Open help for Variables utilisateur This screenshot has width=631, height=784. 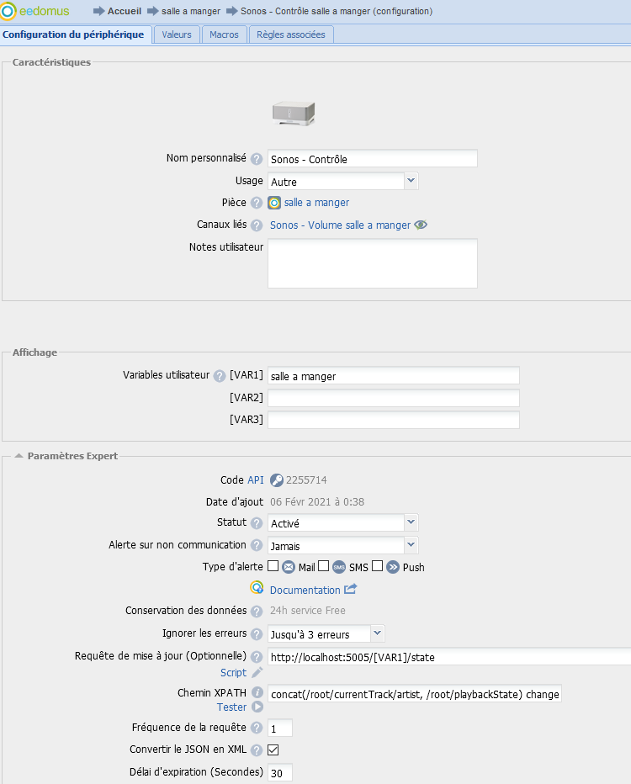220,376
